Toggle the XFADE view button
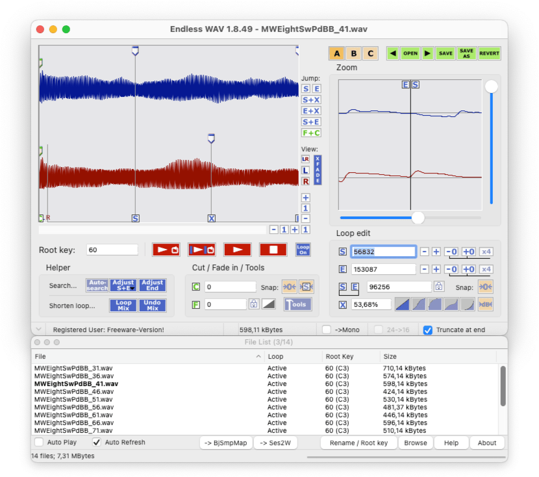 318,170
